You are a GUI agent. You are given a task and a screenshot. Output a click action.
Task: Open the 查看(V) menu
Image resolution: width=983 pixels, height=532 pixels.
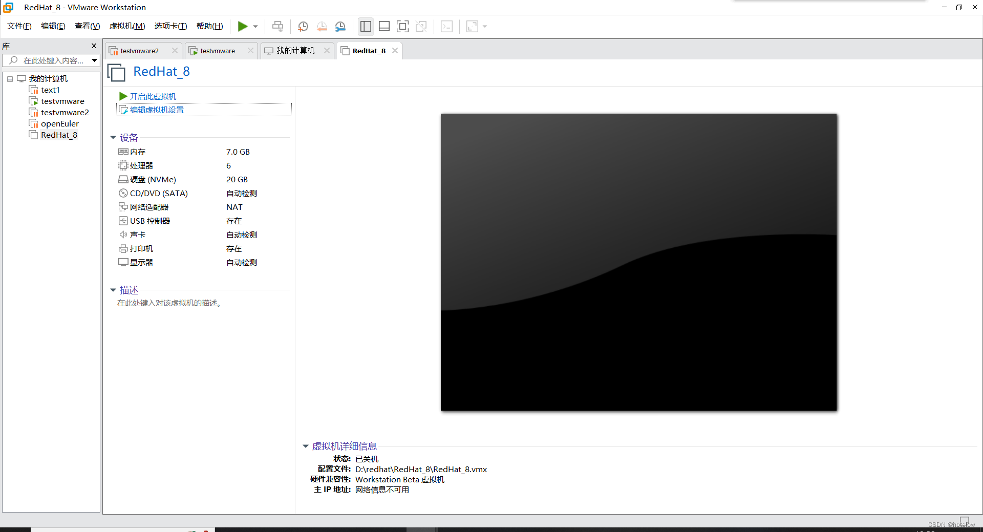coord(88,26)
